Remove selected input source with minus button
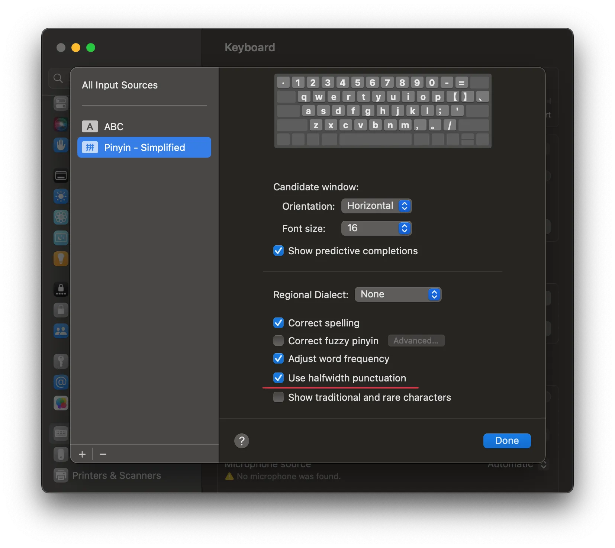Image resolution: width=615 pixels, height=548 pixels. [x=103, y=454]
